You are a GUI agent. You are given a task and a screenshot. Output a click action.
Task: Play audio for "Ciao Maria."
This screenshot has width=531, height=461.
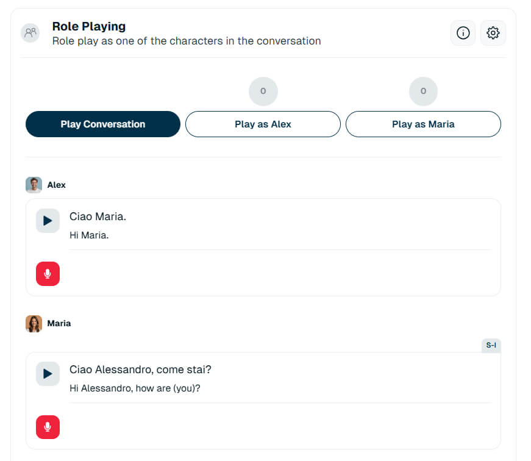tap(48, 221)
